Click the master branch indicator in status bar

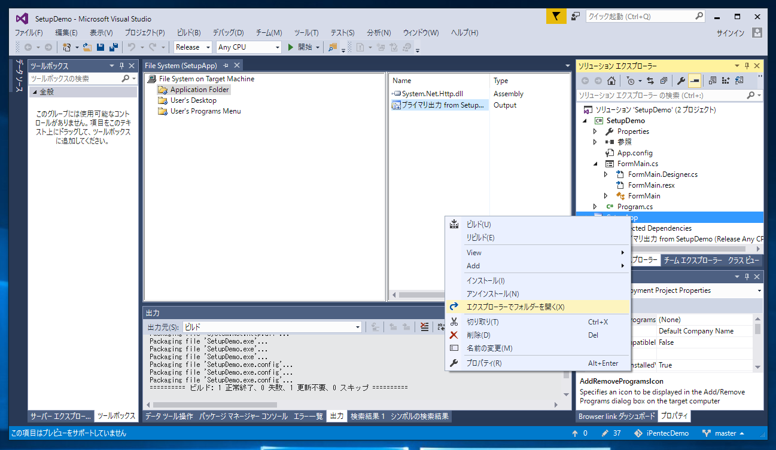[723, 433]
